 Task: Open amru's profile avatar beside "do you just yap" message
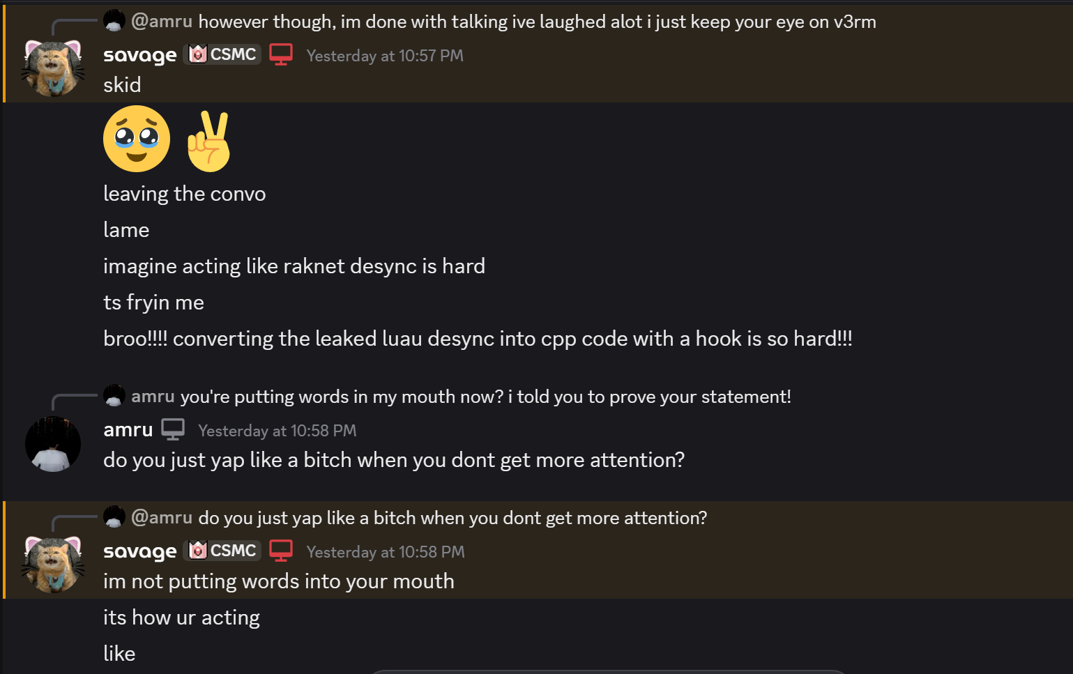click(x=53, y=444)
